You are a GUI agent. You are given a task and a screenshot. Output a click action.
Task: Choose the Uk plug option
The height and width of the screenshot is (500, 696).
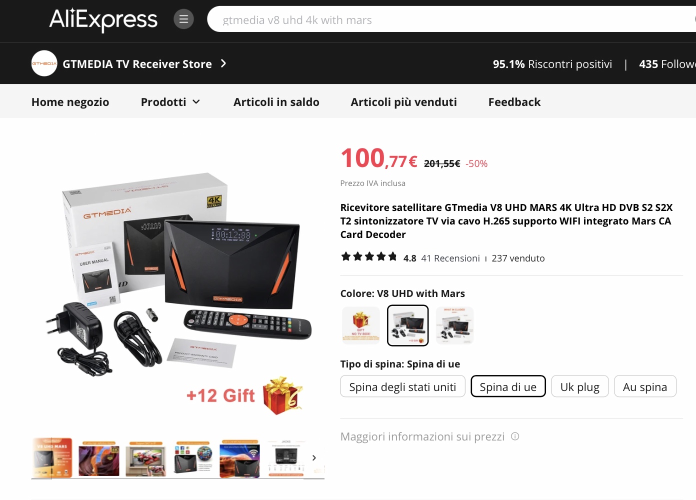[579, 386]
